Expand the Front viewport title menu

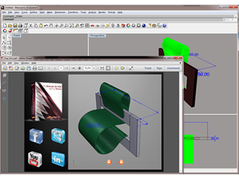tap(17, 36)
